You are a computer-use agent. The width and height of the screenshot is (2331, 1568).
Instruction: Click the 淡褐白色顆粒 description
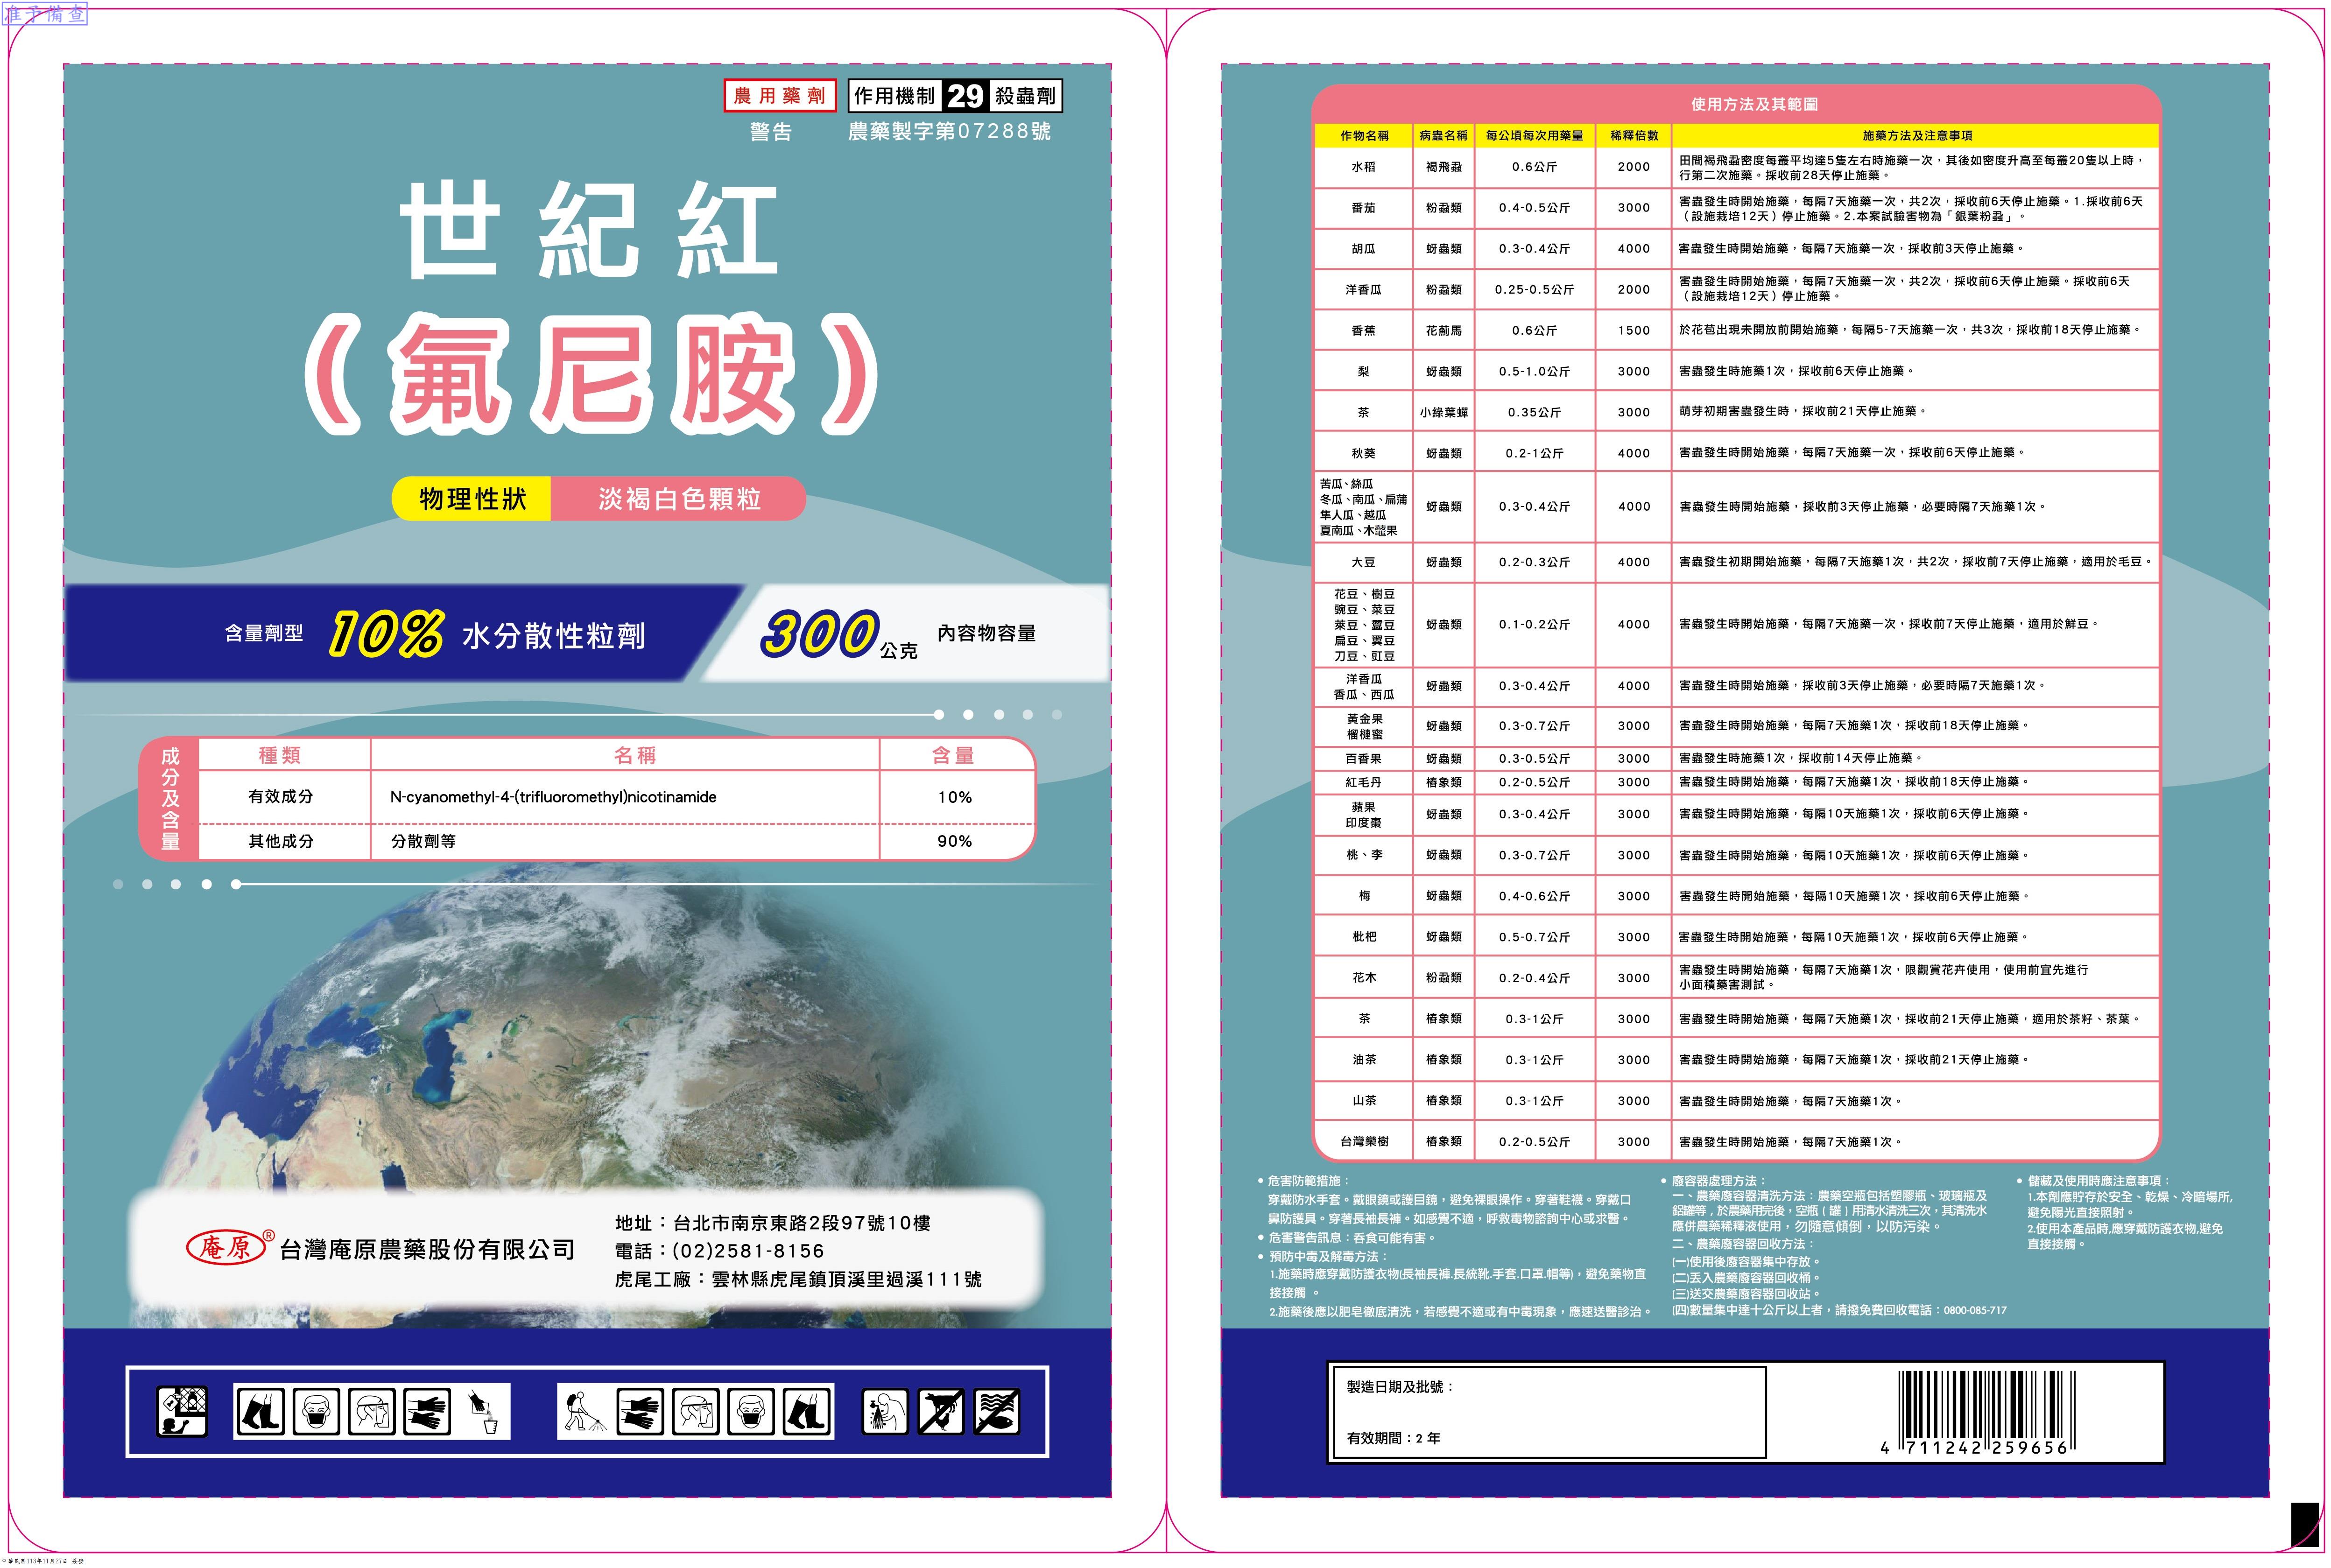(x=679, y=499)
